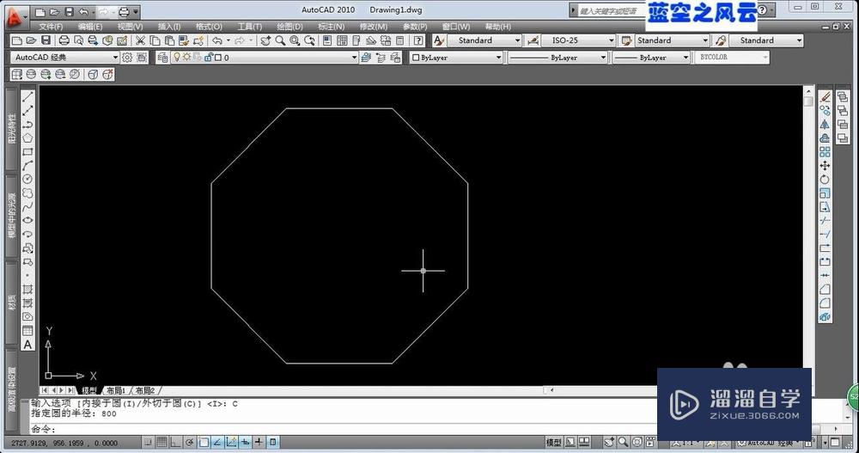Select the Chamfer tool in modify toolbar
The image size is (859, 453).
click(x=825, y=290)
